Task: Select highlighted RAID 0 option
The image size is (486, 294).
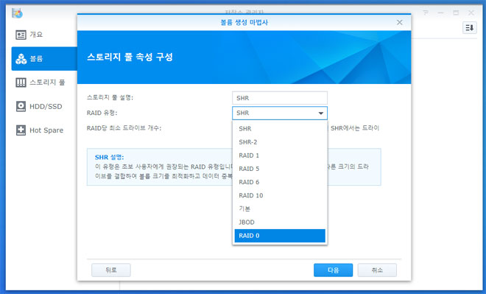Action: tap(280, 236)
